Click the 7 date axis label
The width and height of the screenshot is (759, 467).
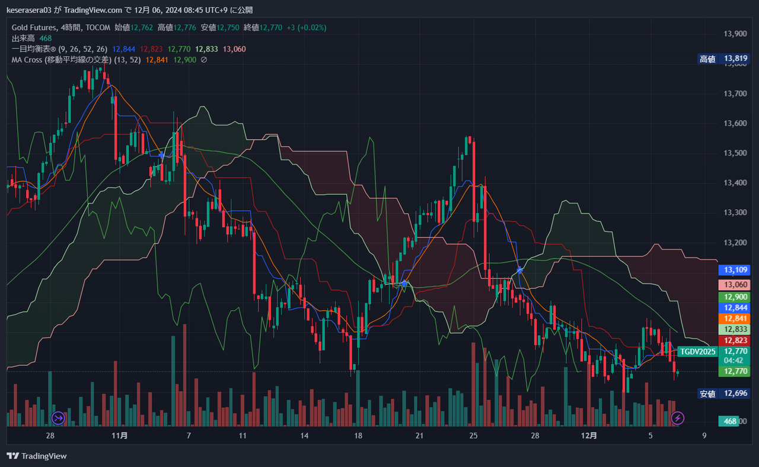coord(189,436)
